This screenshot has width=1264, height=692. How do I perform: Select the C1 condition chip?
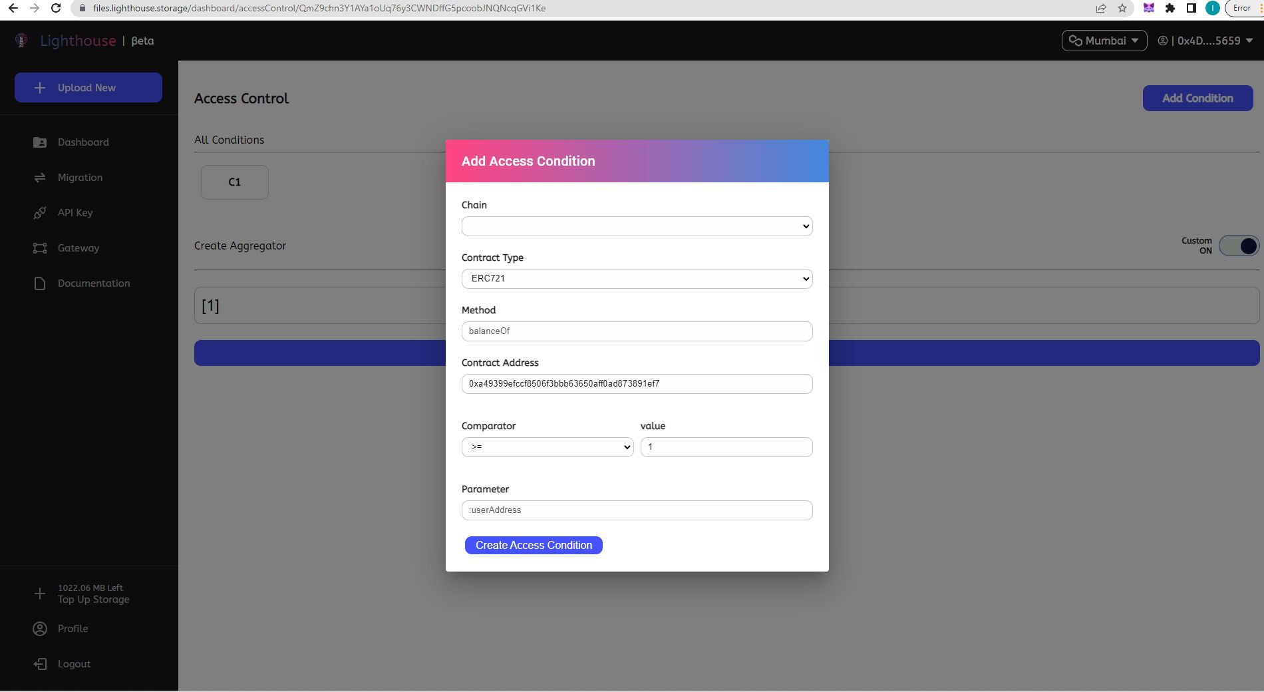pos(235,182)
